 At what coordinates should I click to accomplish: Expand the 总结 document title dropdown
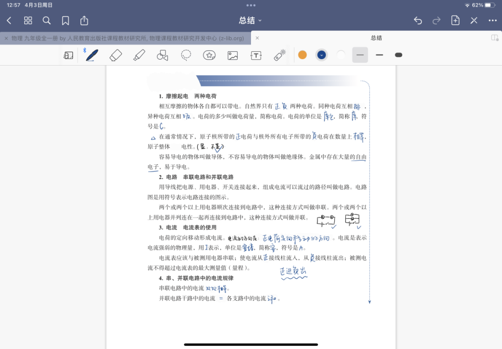click(251, 20)
